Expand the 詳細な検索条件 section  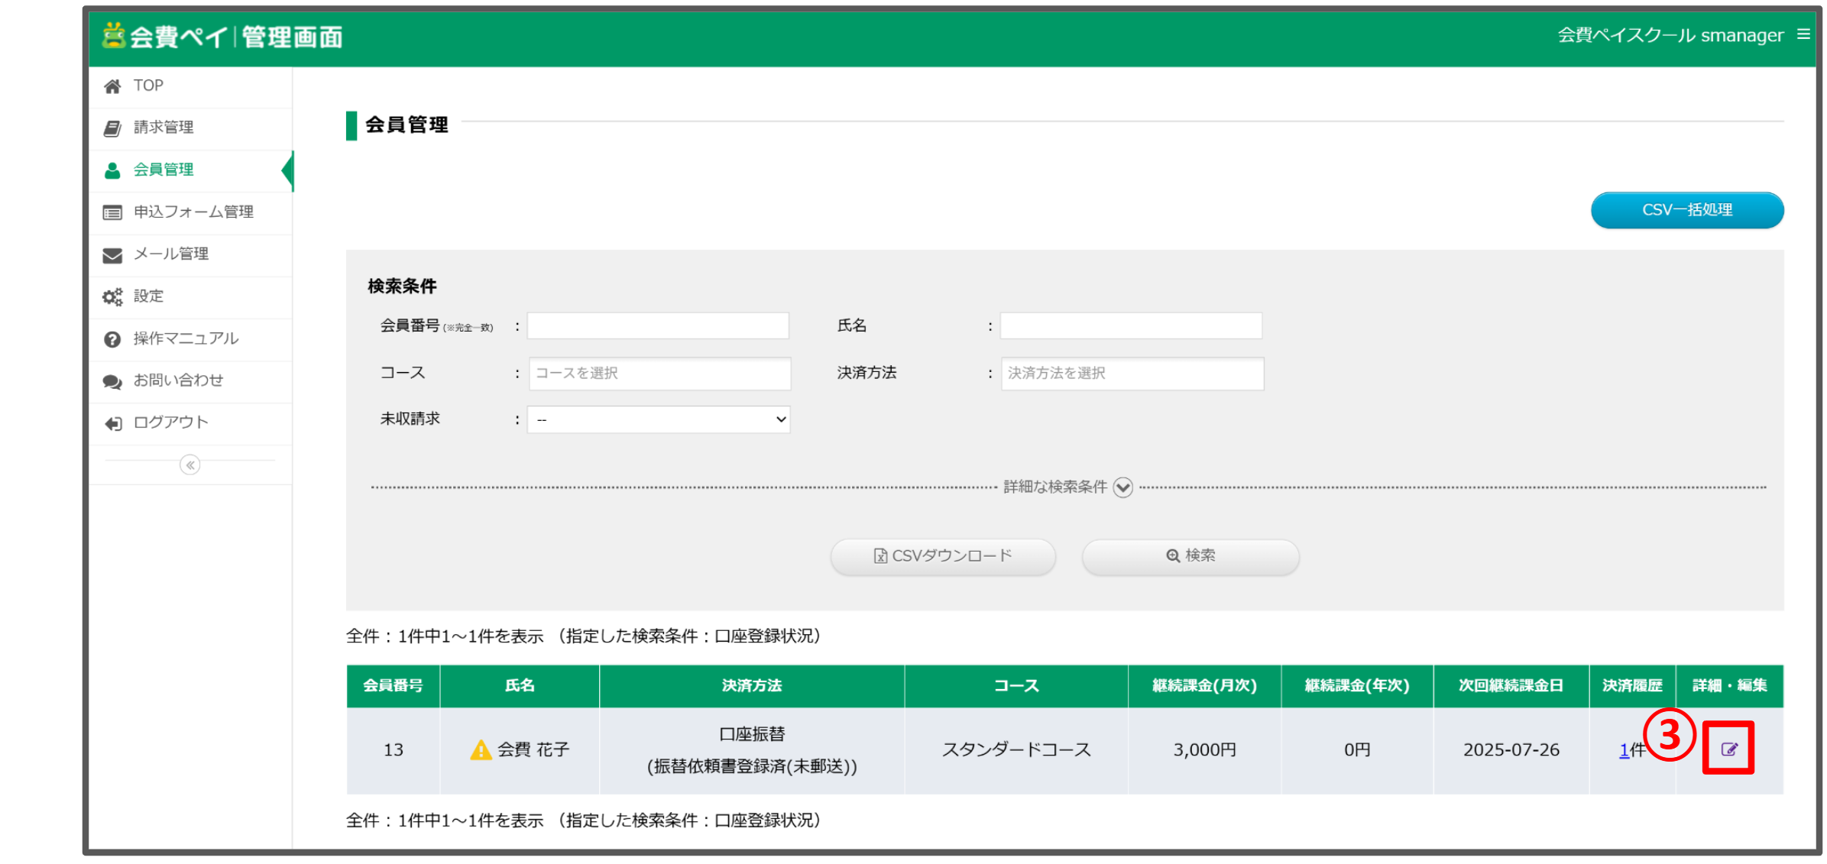click(x=1123, y=487)
